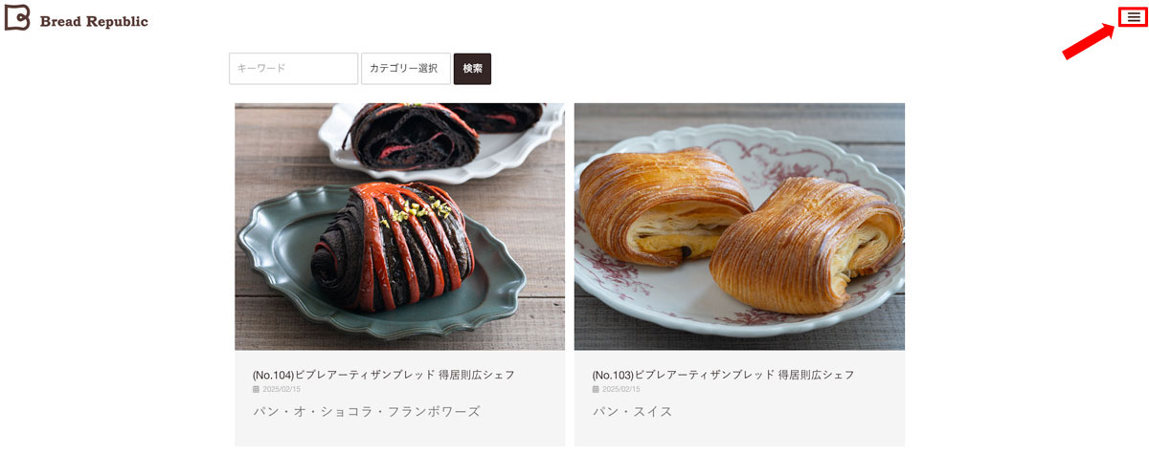The height and width of the screenshot is (454, 1149).
Task: Open the (No.104) ビブレアーティザンブレッド article title
Action: [384, 375]
